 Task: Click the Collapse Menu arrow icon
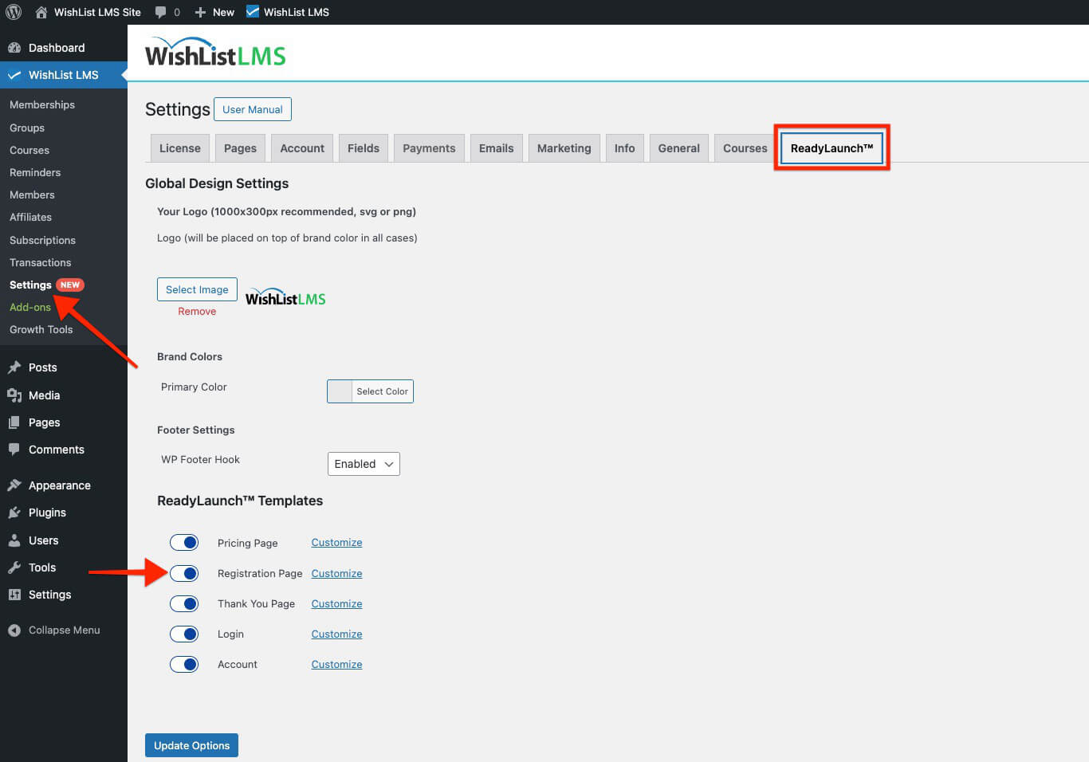point(14,630)
